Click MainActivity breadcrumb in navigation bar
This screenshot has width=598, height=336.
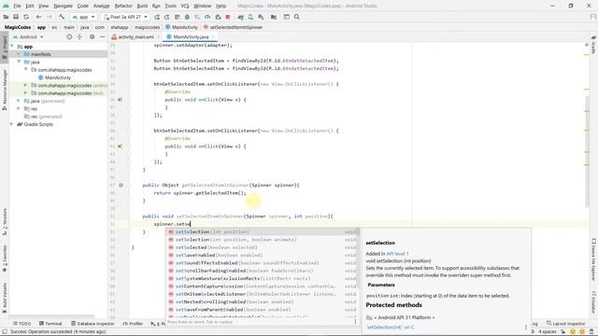click(182, 27)
